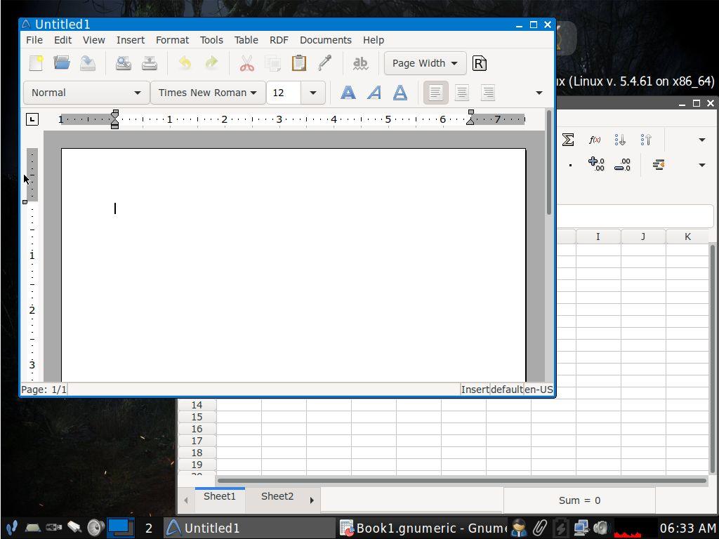Click the New document icon in AbiWord
The width and height of the screenshot is (719, 539).
[36, 63]
